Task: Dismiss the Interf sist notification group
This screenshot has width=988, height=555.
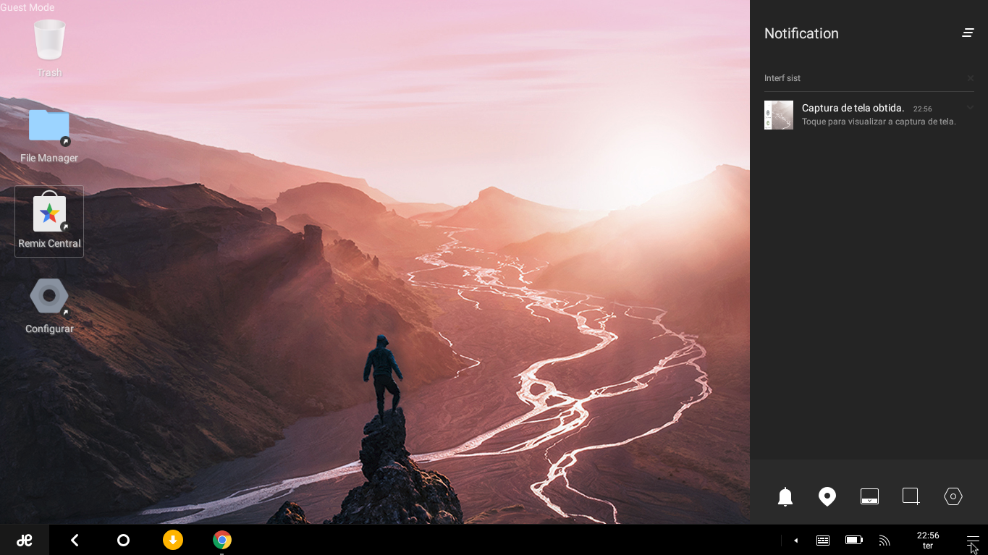Action: coord(971,78)
